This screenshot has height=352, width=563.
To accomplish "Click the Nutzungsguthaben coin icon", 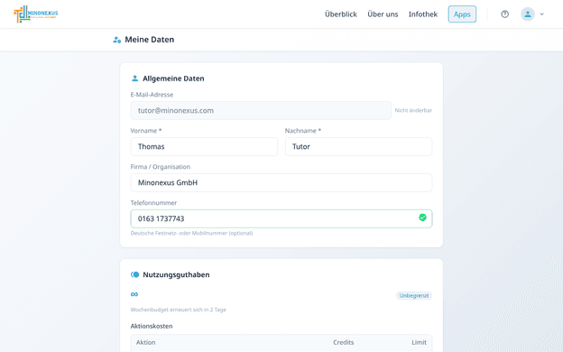I will 135,274.
